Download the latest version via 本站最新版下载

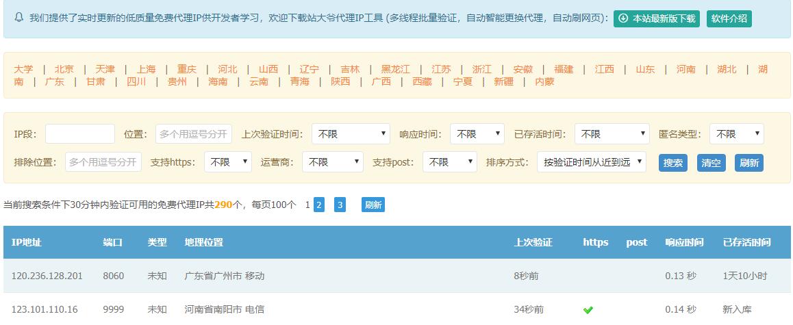[x=657, y=18]
